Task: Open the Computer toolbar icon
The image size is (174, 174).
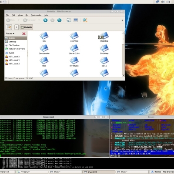Action: pyautogui.click(x=76, y=20)
